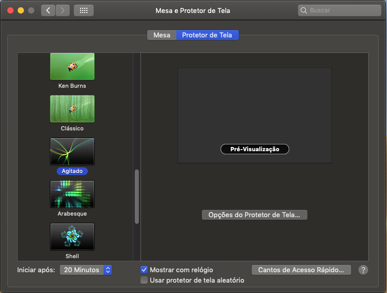Close the window with the red button
Image resolution: width=387 pixels, height=293 pixels.
[x=10, y=10]
